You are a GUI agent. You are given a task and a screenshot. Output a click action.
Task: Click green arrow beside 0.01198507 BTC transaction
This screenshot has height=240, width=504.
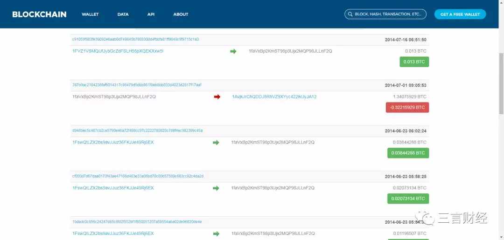[x=216, y=233]
